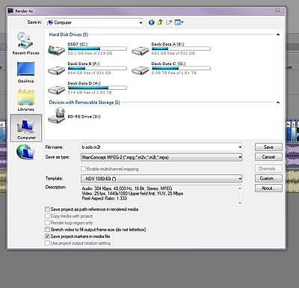The image size is (299, 288).
Task: Open the File name dropdown arrow
Action: pyautogui.click(x=240, y=147)
